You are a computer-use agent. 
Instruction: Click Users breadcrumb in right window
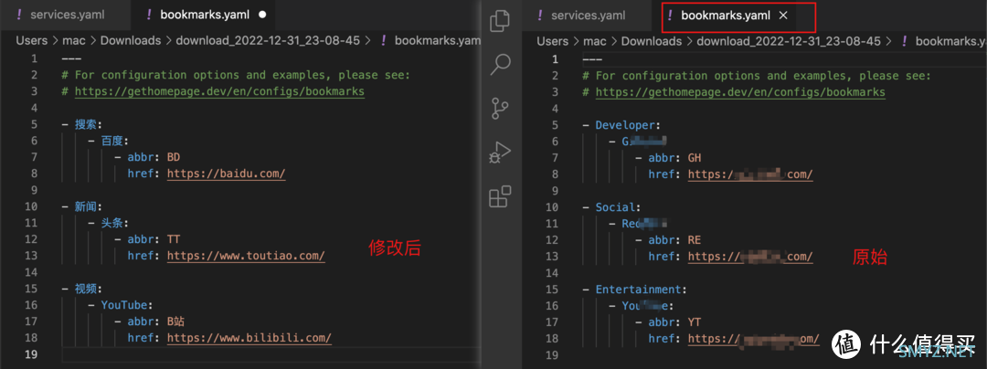click(x=553, y=41)
